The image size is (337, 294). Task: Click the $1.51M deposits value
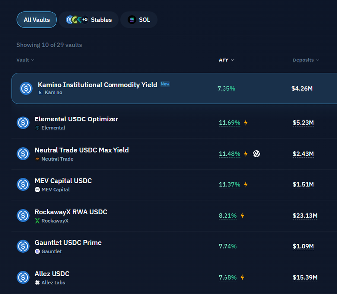tap(303, 185)
